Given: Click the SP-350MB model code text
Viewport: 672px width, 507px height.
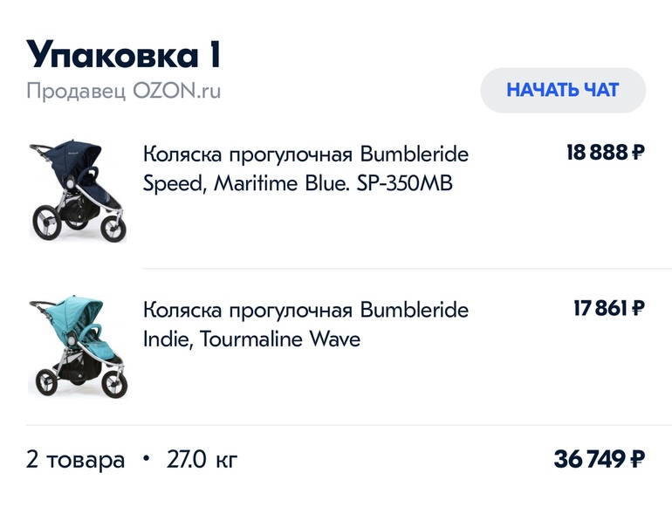Looking at the screenshot, I should [405, 184].
